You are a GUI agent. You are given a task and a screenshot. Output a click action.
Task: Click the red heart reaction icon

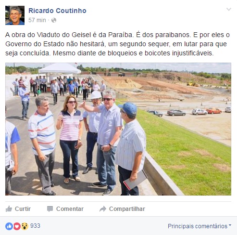(17, 226)
